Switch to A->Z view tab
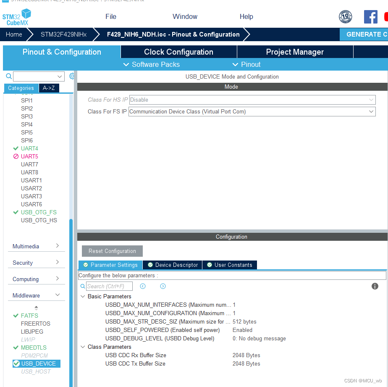Viewport: 388px width, 387px height. pyautogui.click(x=49, y=88)
